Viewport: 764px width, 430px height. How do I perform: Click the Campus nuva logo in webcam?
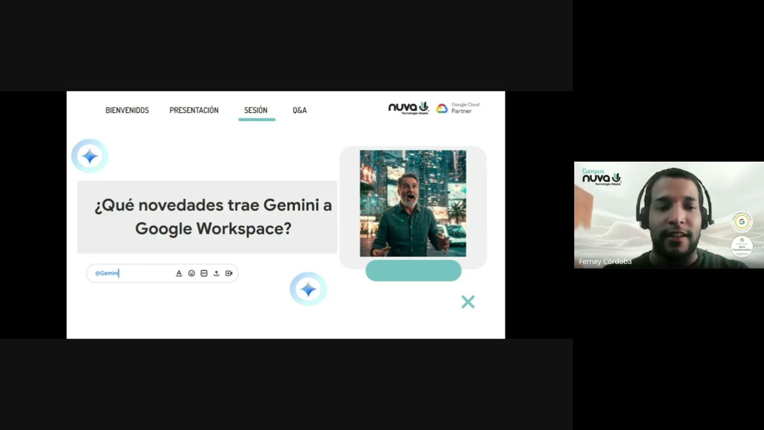(x=602, y=177)
